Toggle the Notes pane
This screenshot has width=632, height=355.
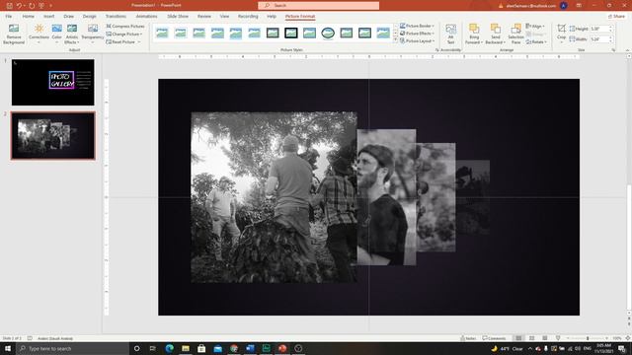coord(468,338)
